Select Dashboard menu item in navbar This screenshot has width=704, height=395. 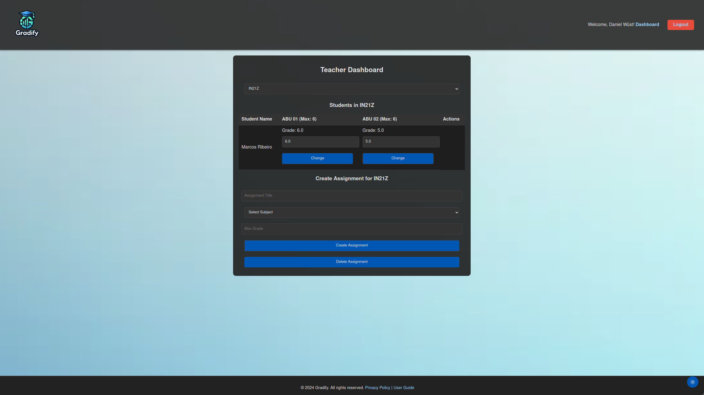pyautogui.click(x=647, y=24)
